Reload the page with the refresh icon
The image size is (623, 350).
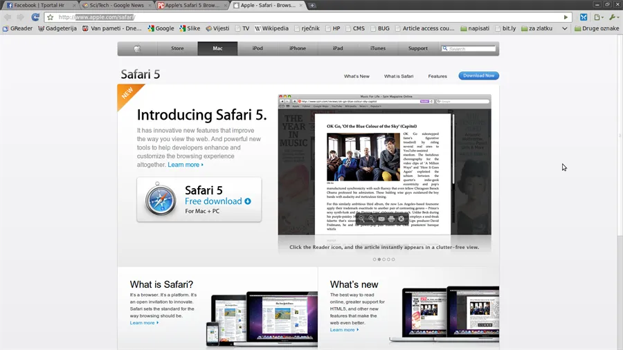pyautogui.click(x=35, y=17)
